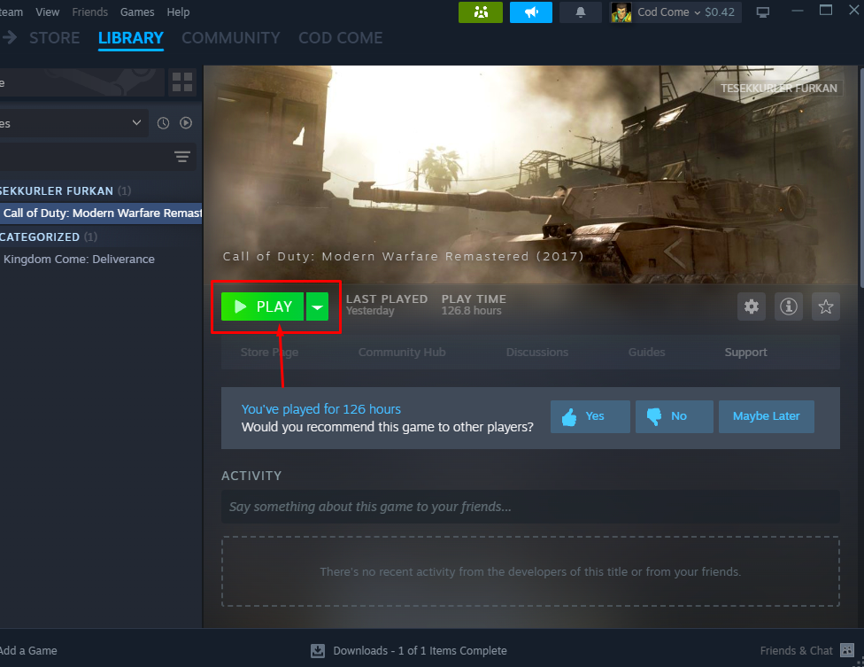This screenshot has height=667, width=864.
Task: Open the Support link
Action: [745, 353]
